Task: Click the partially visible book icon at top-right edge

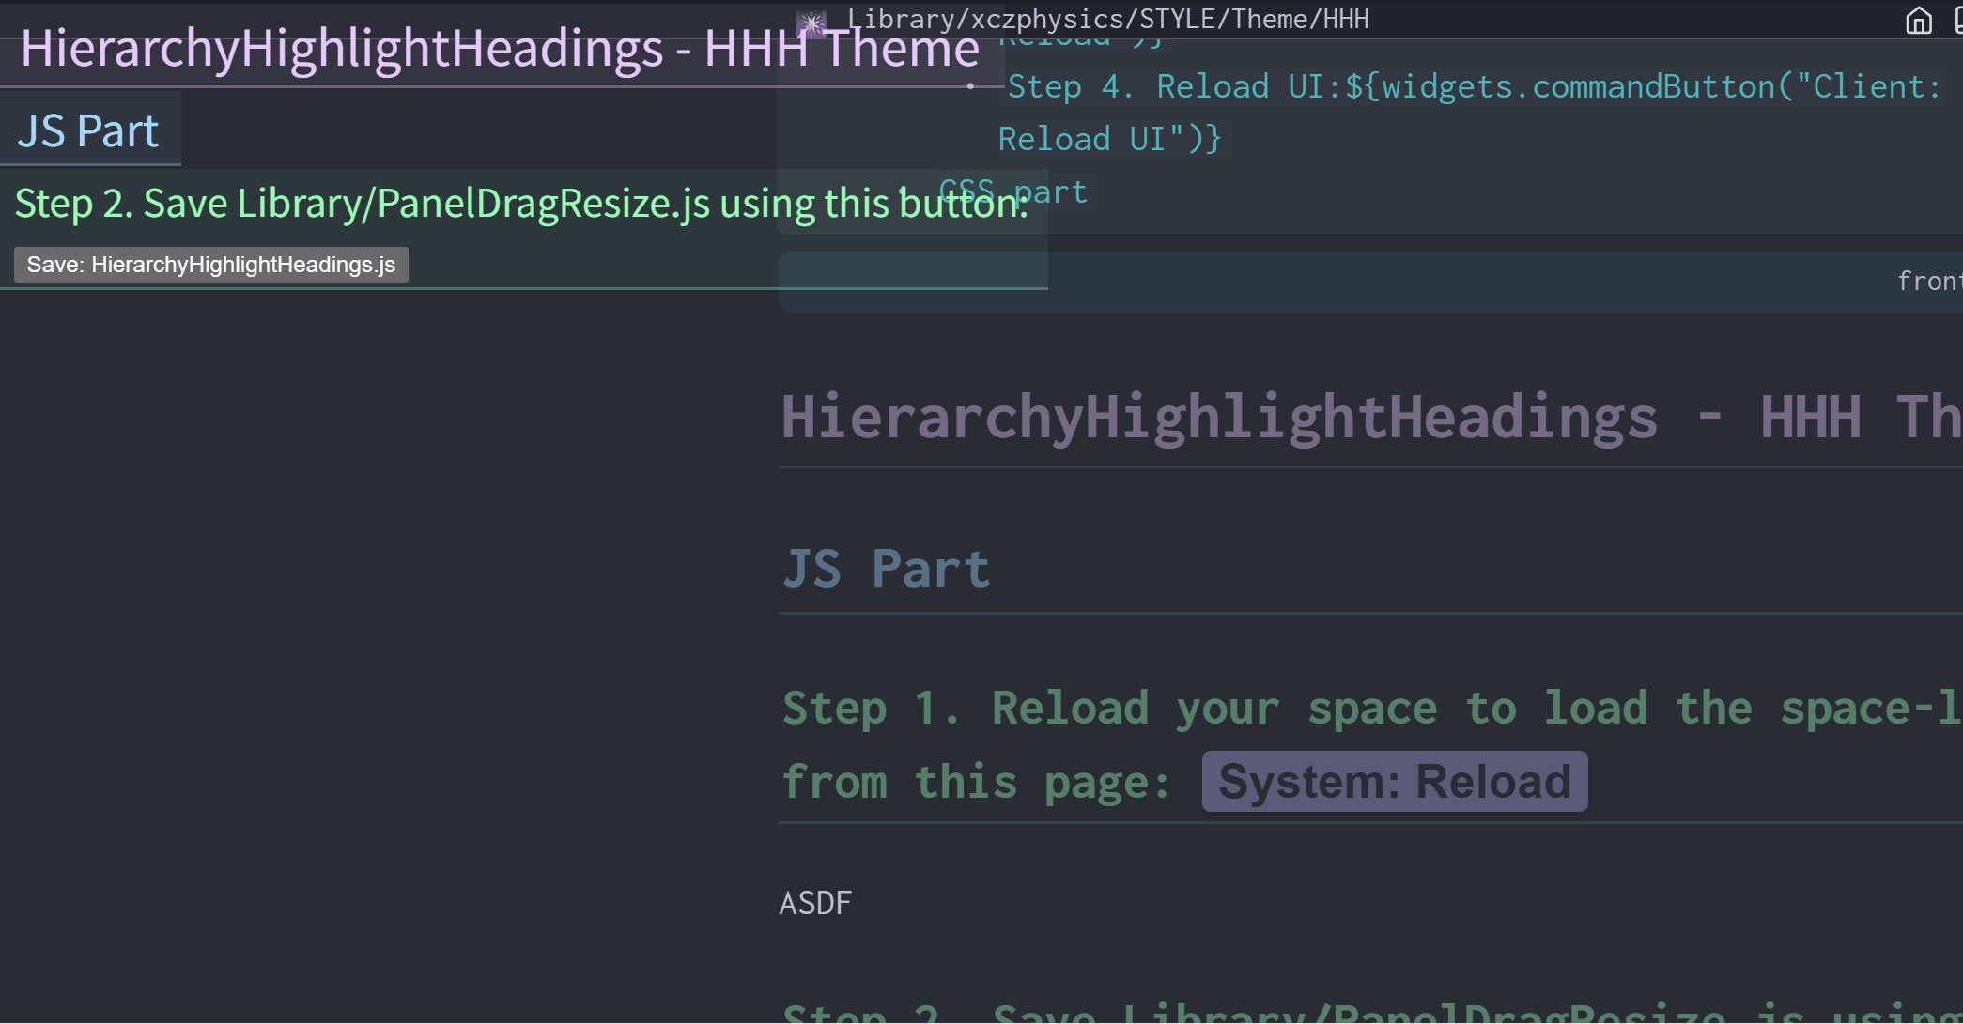Action: point(1957,20)
